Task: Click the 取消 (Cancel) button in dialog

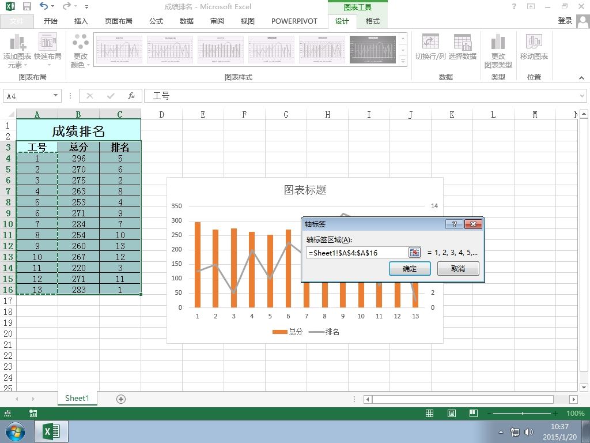Action: (458, 269)
